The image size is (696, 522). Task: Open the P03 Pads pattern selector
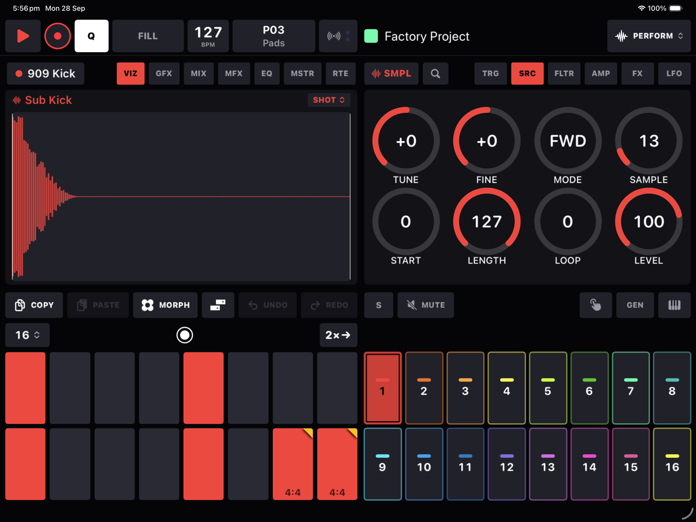pyautogui.click(x=274, y=36)
